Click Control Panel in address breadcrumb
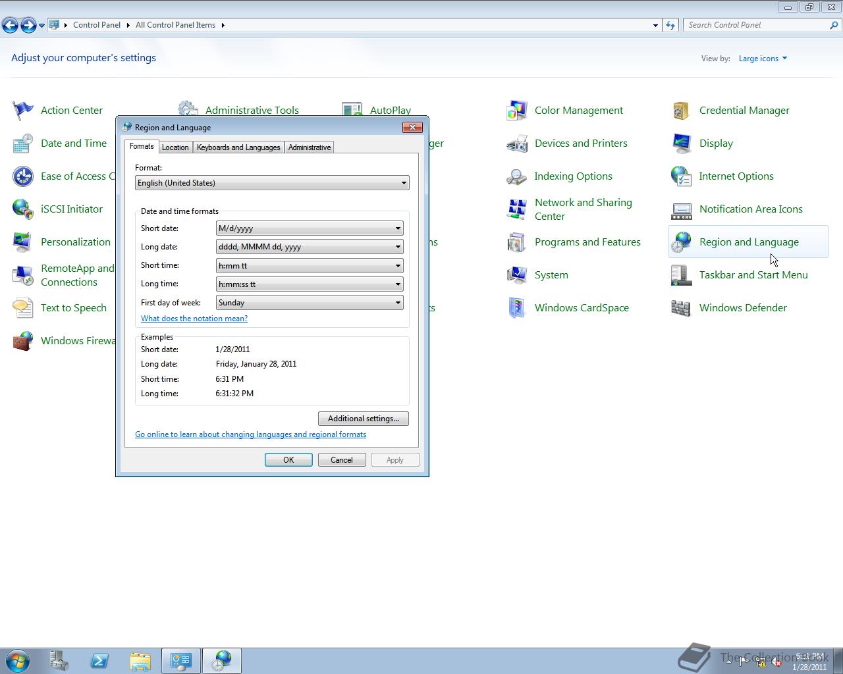The height and width of the screenshot is (674, 843). pyautogui.click(x=97, y=25)
